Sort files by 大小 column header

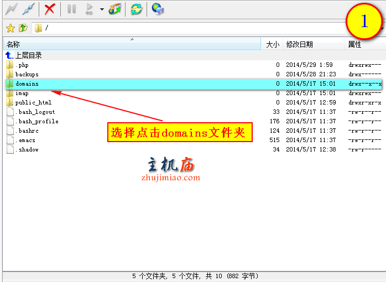pyautogui.click(x=272, y=44)
